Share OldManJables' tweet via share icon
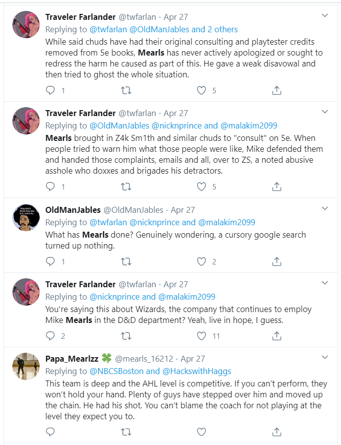Viewport: 341px width, 445px height. tap(277, 261)
